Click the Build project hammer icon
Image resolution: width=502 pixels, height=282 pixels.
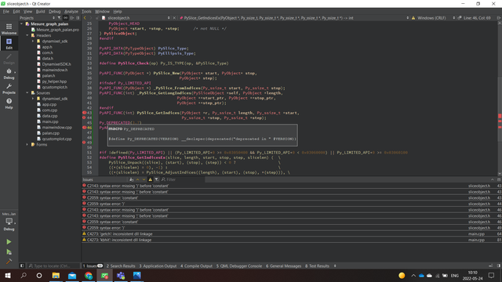coord(9,262)
